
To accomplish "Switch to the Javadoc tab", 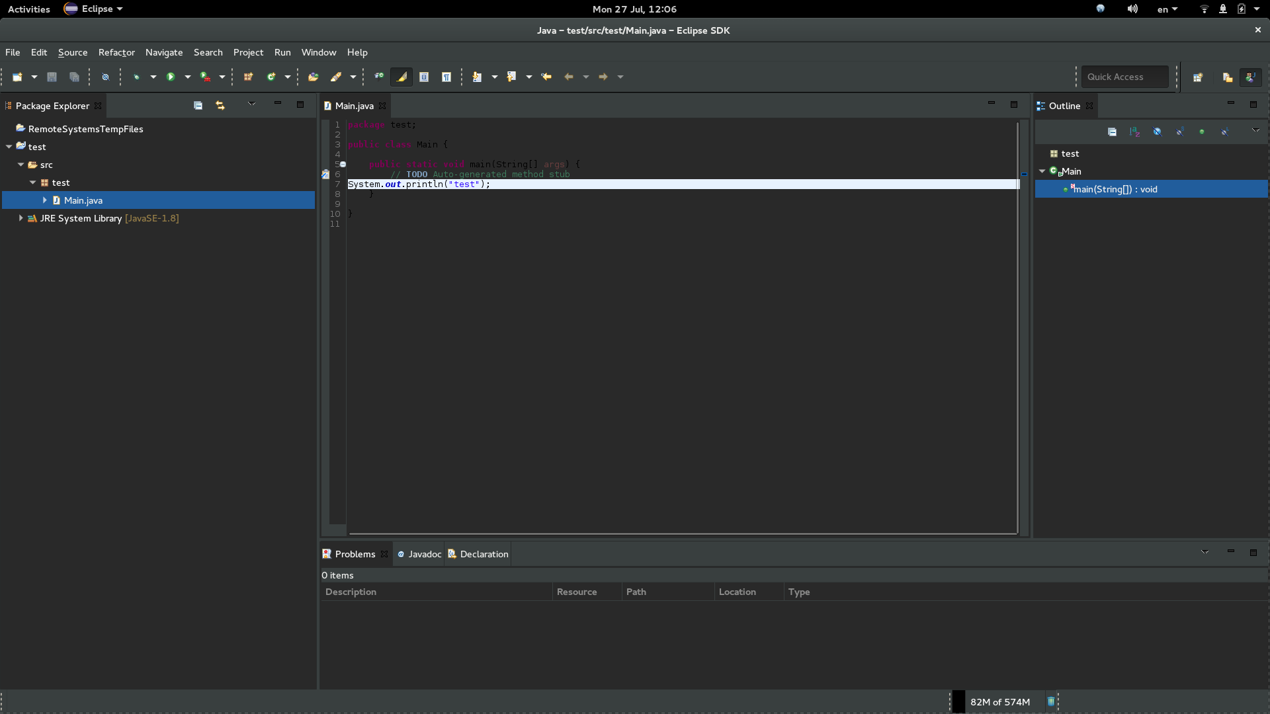I will (x=419, y=554).
